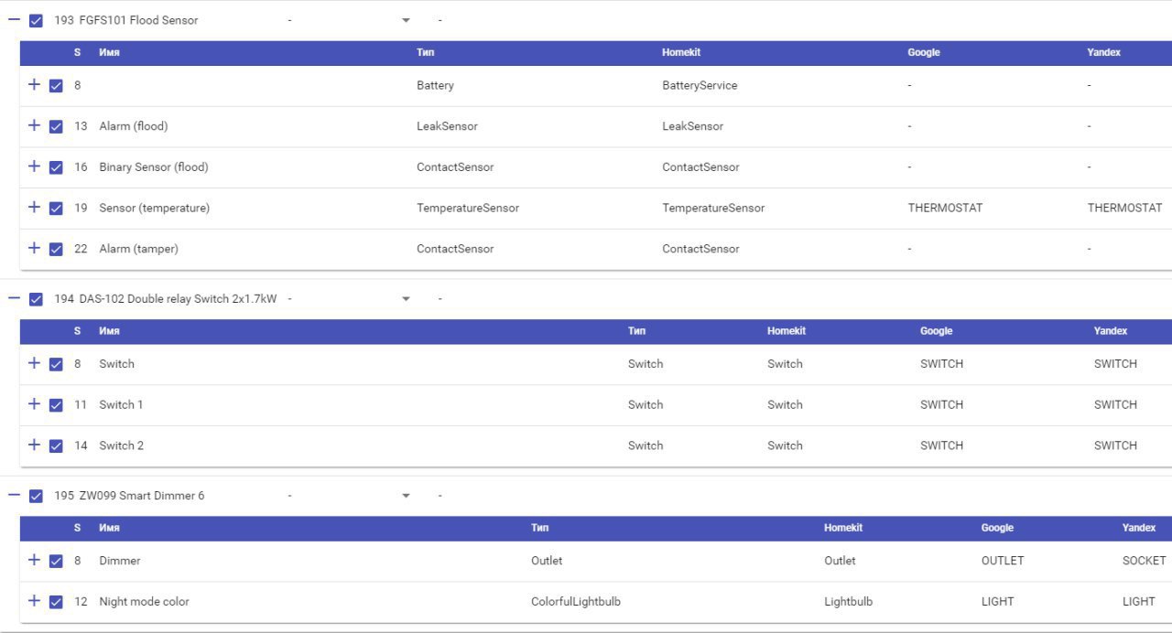Select ColorfulLightbulb type cell

click(576, 602)
